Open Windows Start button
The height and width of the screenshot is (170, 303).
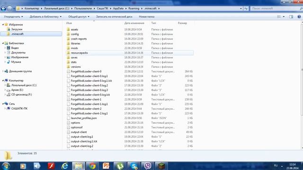click(x=6, y=166)
